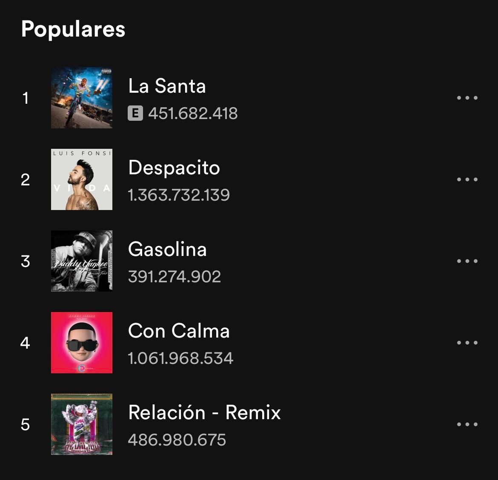Click Despacito play count 1.363.732.139
The image size is (498, 480).
click(179, 195)
